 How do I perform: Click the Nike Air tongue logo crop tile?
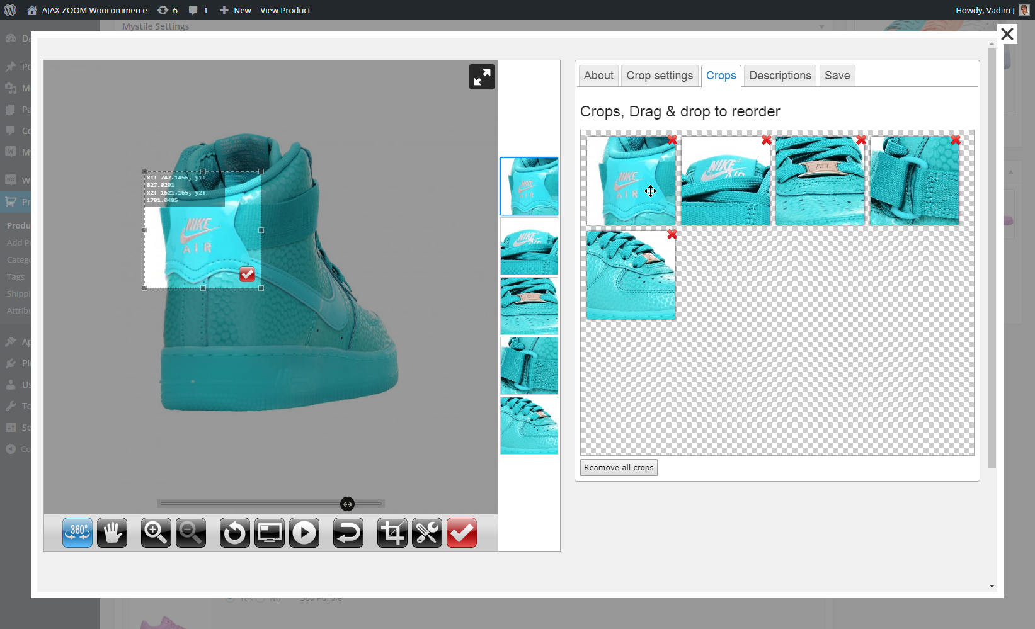pyautogui.click(x=726, y=181)
